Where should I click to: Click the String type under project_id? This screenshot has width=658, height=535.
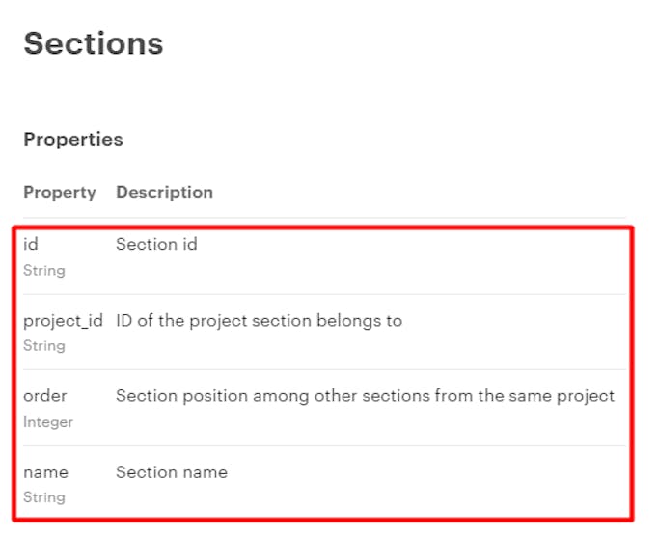click(44, 345)
